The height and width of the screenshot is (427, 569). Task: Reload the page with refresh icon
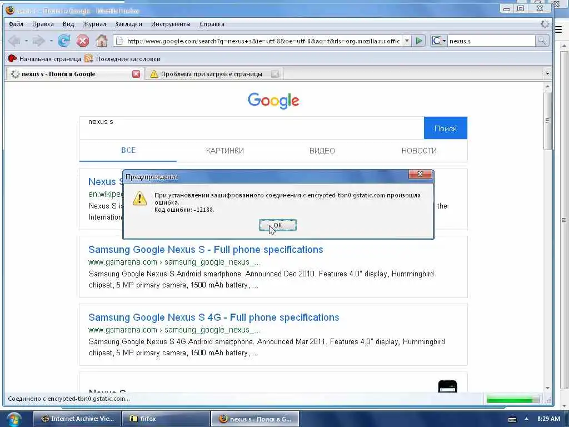64,41
